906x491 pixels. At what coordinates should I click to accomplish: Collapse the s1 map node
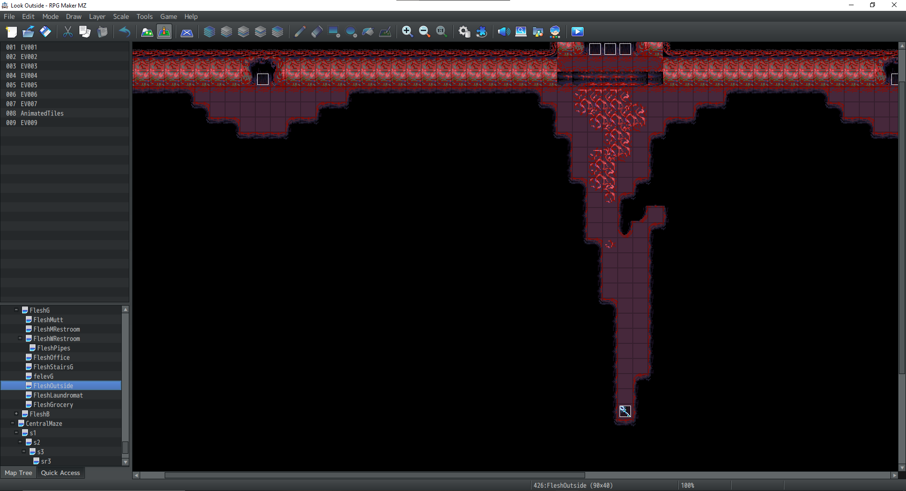coord(17,433)
